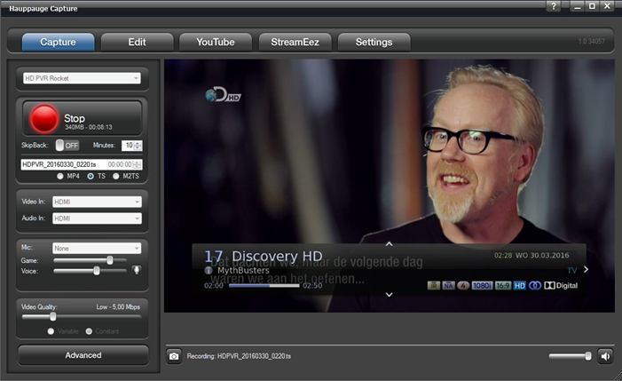
Task: Maximize the Hauppauge Capture window
Action: (592, 6)
